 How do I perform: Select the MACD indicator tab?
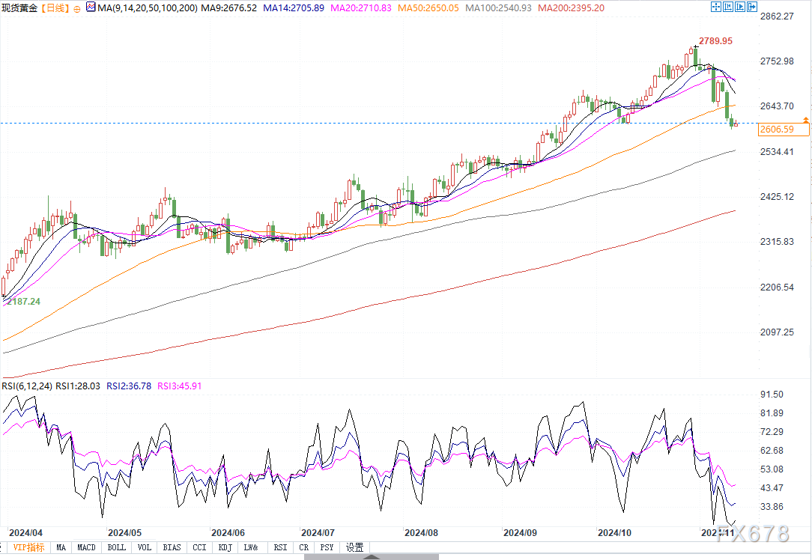point(86,547)
